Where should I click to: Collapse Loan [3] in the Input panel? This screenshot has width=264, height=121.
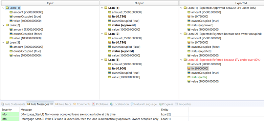3,43
